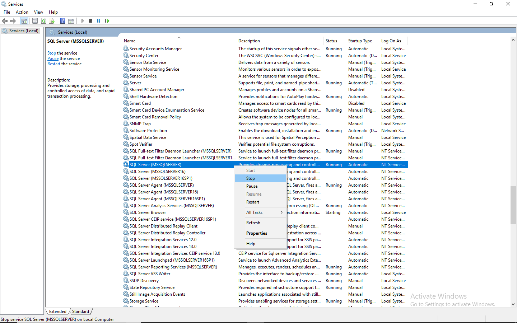Click the Restart the service link
517x323 pixels.
tap(54, 64)
